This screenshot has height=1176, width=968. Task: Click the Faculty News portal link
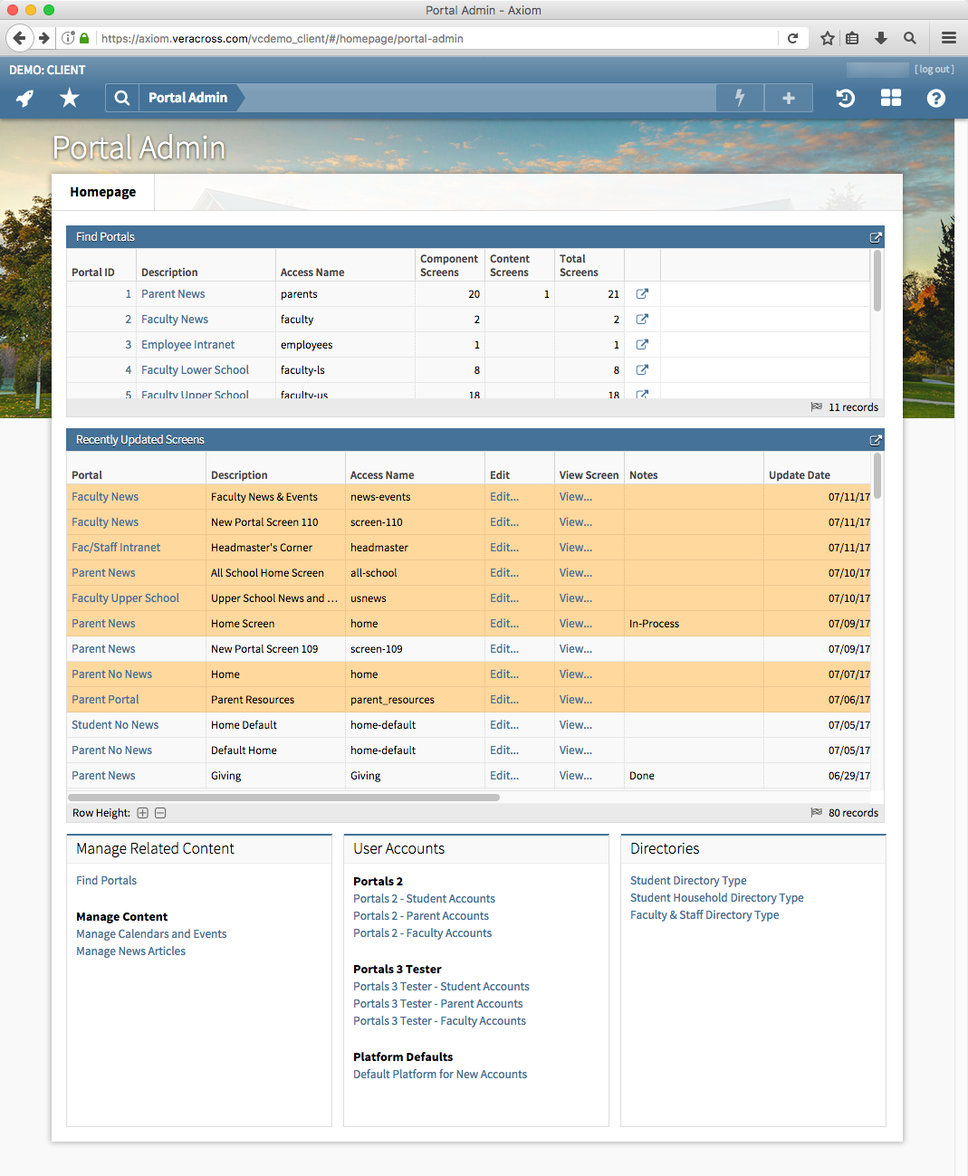(174, 319)
